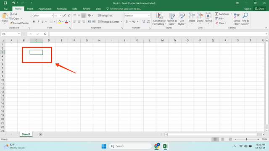Align text to top
Image resolution: width=269 pixels, height=151 pixels.
tap(75, 16)
